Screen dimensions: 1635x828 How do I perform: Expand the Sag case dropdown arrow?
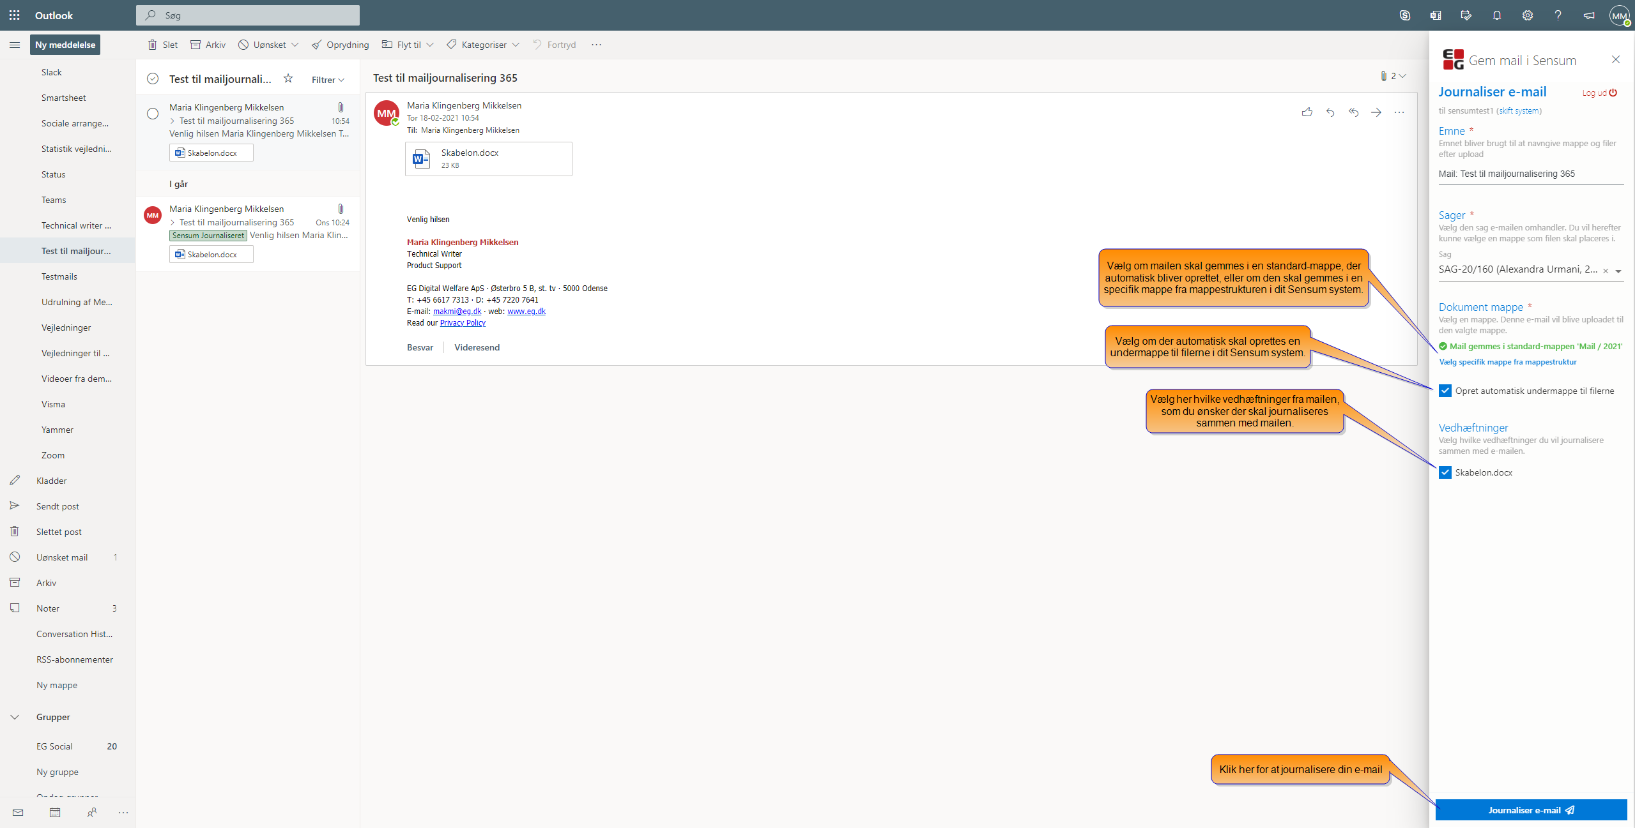(x=1618, y=271)
